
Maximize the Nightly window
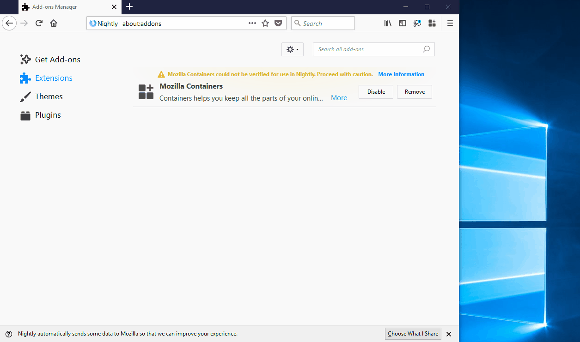coord(427,7)
